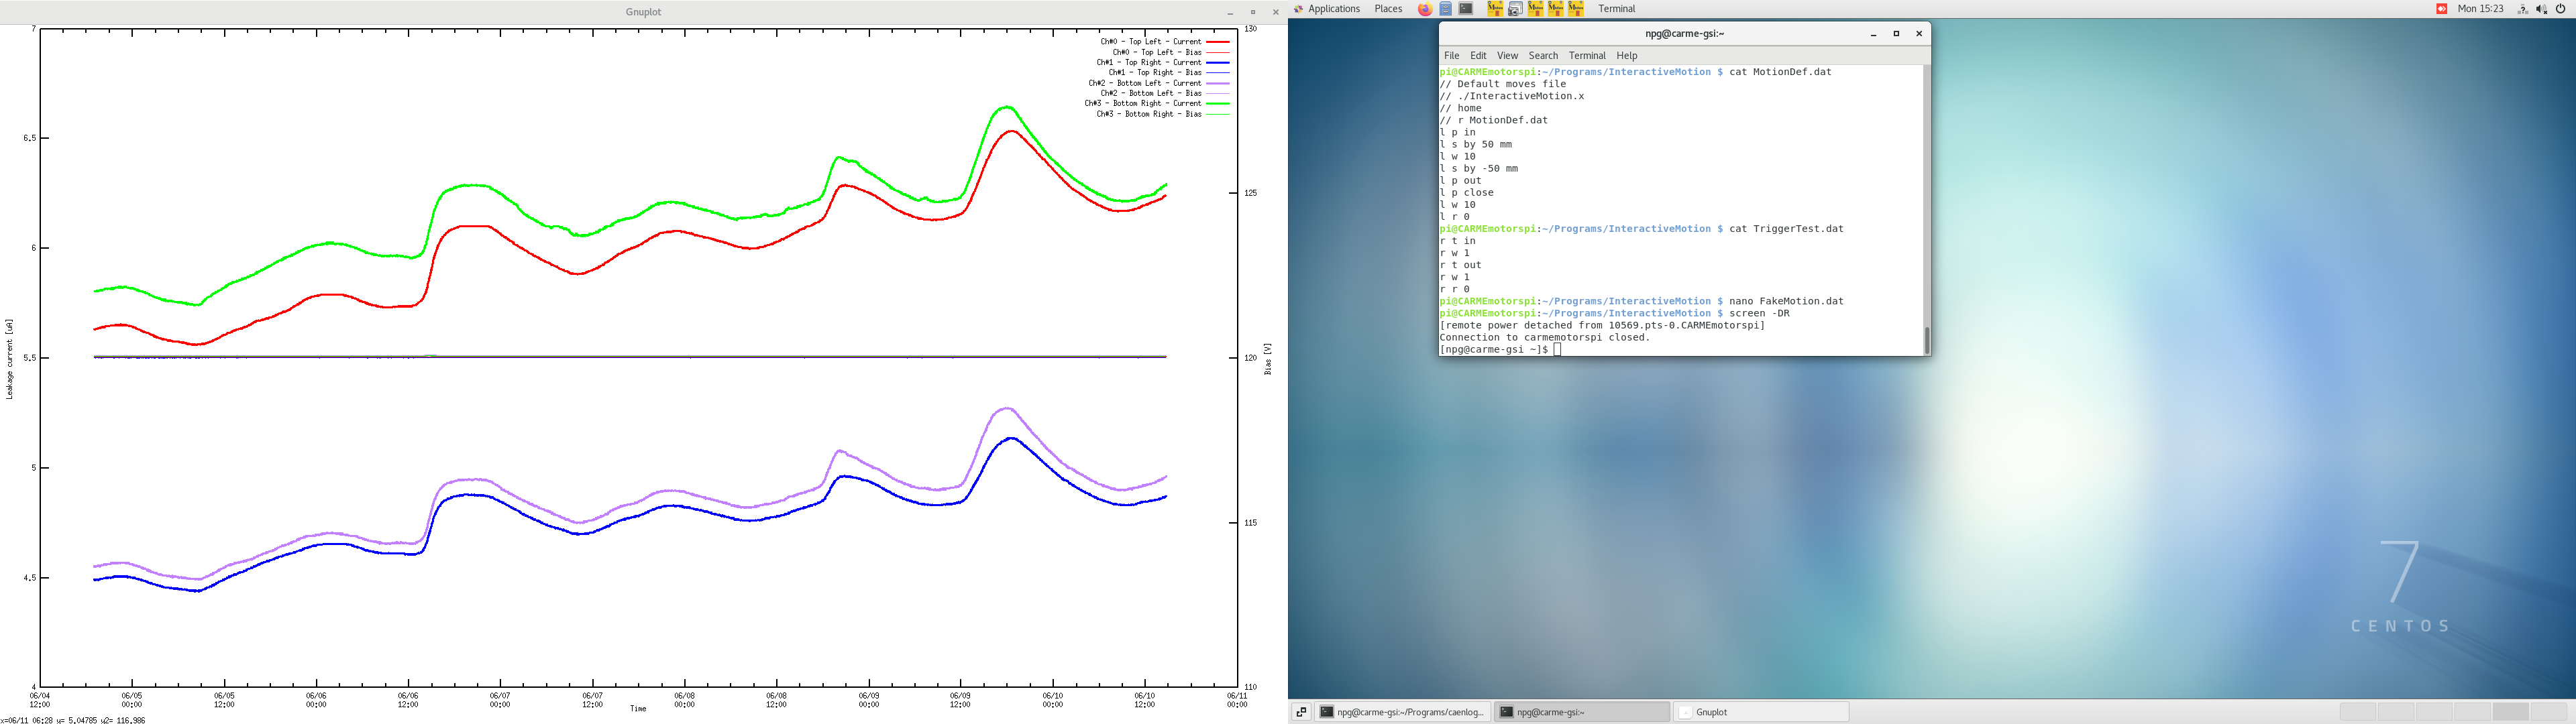This screenshot has width=2576, height=724.
Task: Open the Applications menu
Action: click(1334, 9)
